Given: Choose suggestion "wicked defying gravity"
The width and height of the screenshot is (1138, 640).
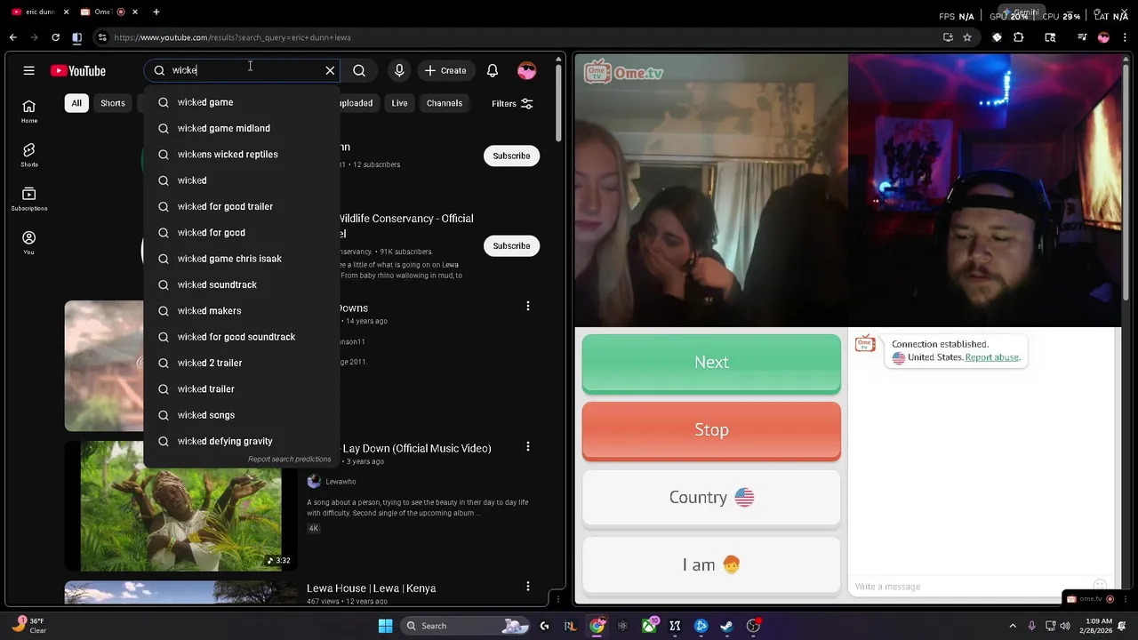Looking at the screenshot, I should click(241, 441).
